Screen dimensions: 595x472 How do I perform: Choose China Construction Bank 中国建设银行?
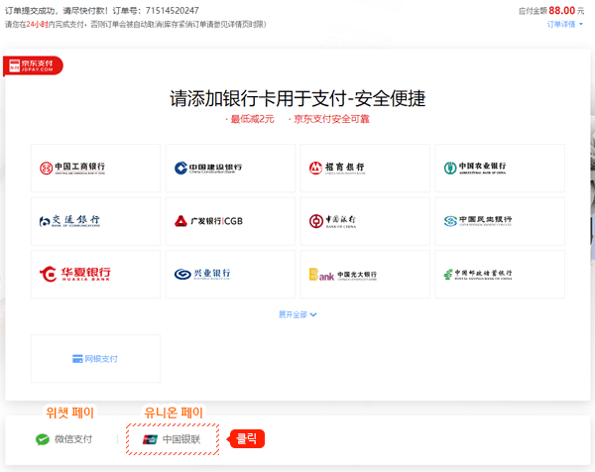[x=230, y=168]
